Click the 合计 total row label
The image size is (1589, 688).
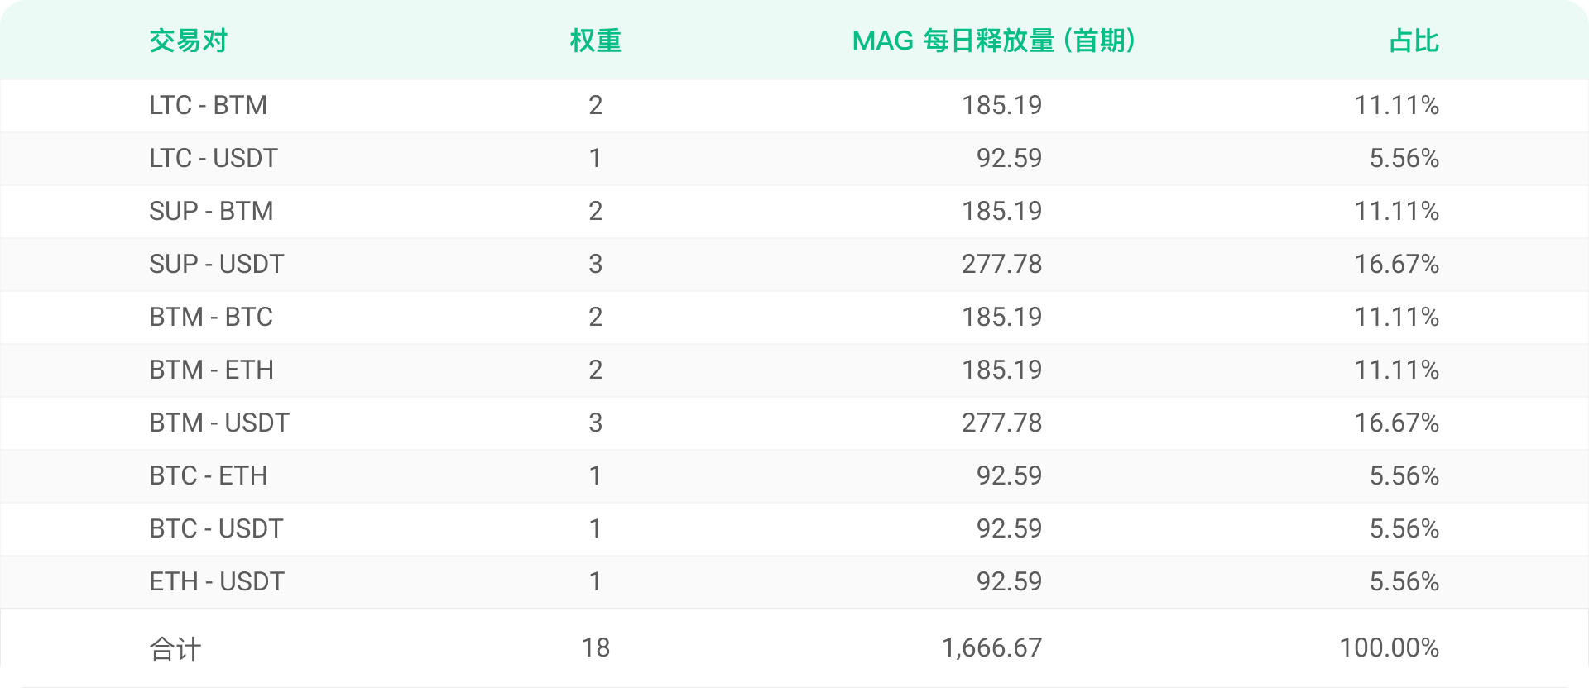(x=175, y=648)
